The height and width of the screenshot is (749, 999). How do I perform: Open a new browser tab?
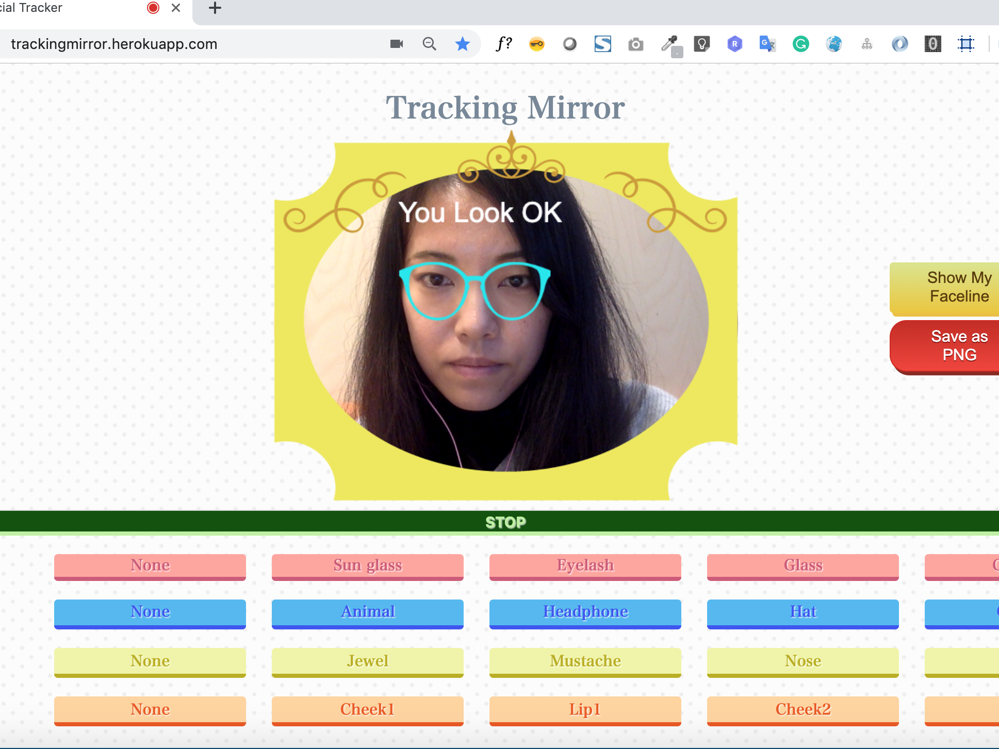(x=215, y=8)
